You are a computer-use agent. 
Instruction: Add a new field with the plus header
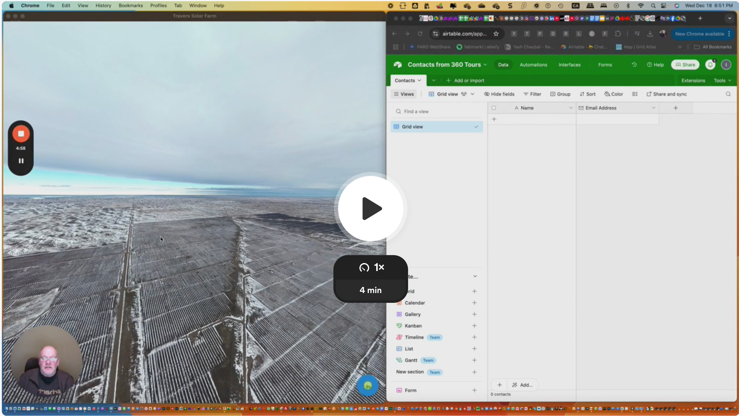pos(676,108)
